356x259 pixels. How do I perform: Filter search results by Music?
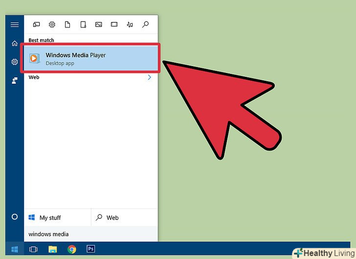[130, 24]
